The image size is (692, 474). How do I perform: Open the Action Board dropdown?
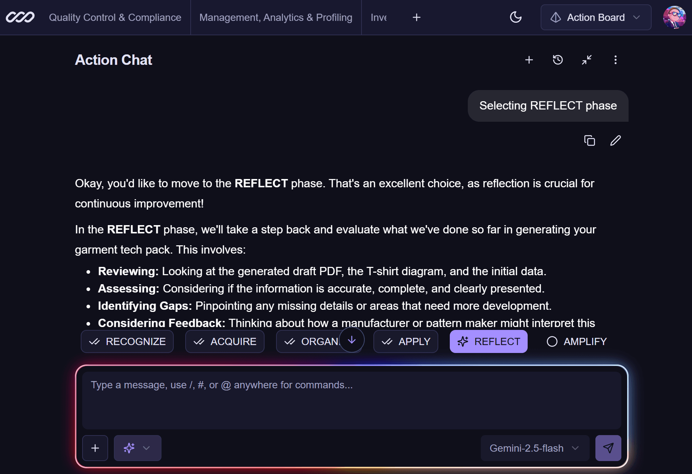coord(596,17)
